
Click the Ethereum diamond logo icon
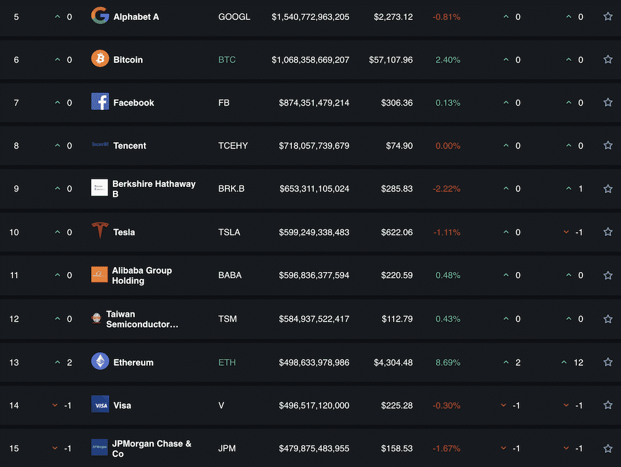pyautogui.click(x=99, y=362)
